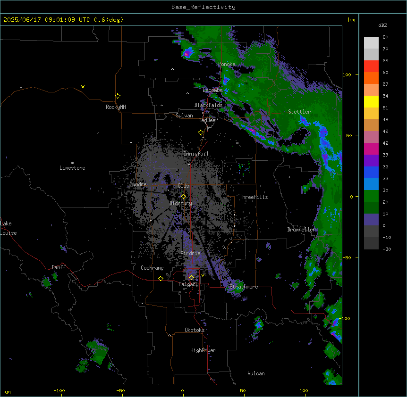Click the Strathmore label
Screen dimensions: 407x397
click(244, 287)
